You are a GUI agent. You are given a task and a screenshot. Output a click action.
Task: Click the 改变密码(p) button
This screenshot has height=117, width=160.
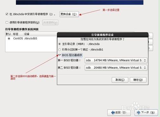pyautogui.click(x=50, y=23)
